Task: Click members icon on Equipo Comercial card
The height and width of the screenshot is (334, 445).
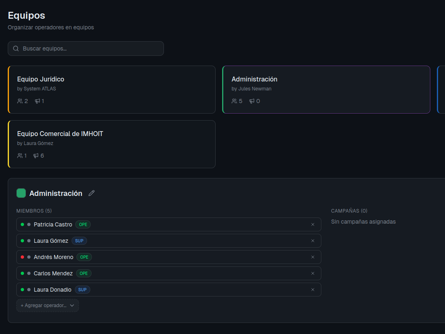Action: click(20, 156)
